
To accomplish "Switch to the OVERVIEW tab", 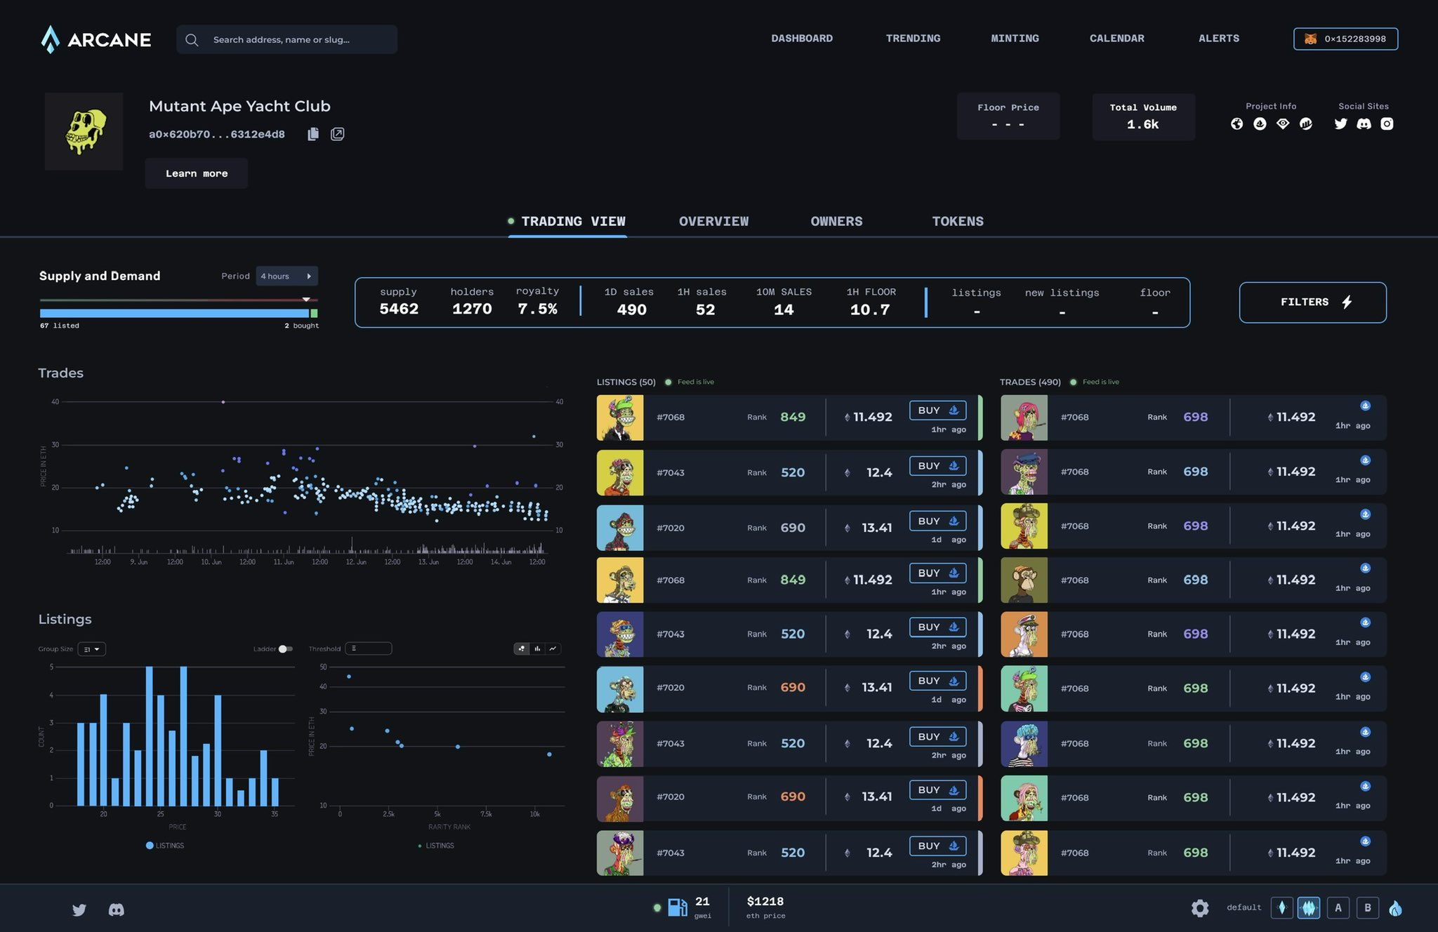I will 713,221.
